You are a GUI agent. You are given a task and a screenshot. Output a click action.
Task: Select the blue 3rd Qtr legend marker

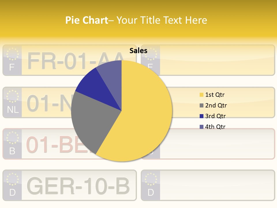201,116
